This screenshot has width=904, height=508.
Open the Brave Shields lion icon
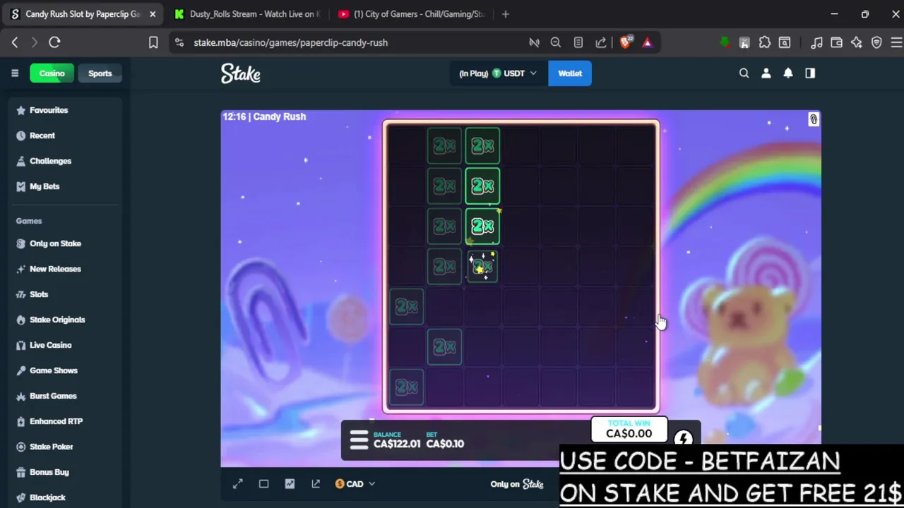pyautogui.click(x=626, y=42)
